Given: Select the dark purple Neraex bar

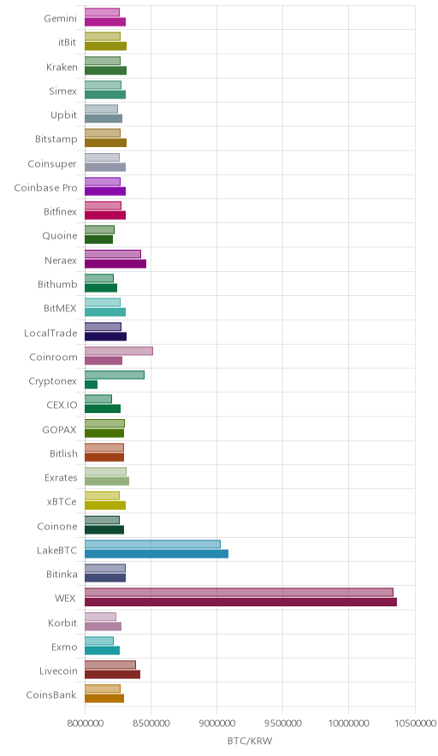Looking at the screenshot, I should pos(115,263).
